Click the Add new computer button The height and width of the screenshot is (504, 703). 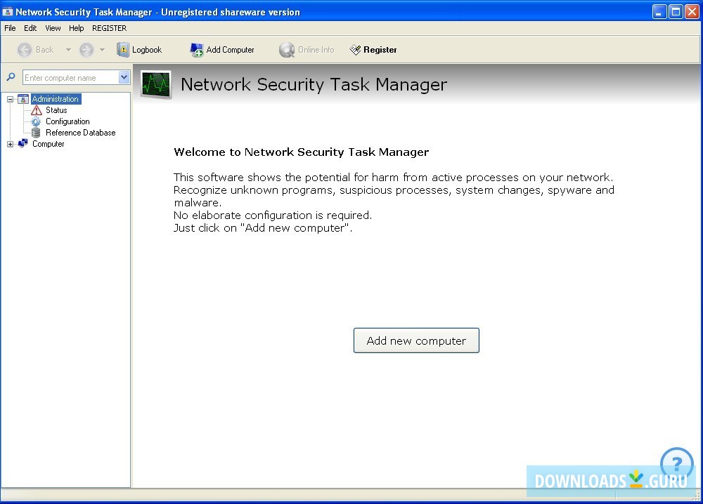[416, 340]
